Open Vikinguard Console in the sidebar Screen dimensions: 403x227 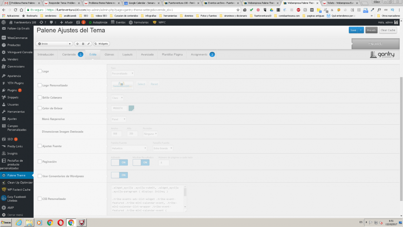tap(17, 52)
